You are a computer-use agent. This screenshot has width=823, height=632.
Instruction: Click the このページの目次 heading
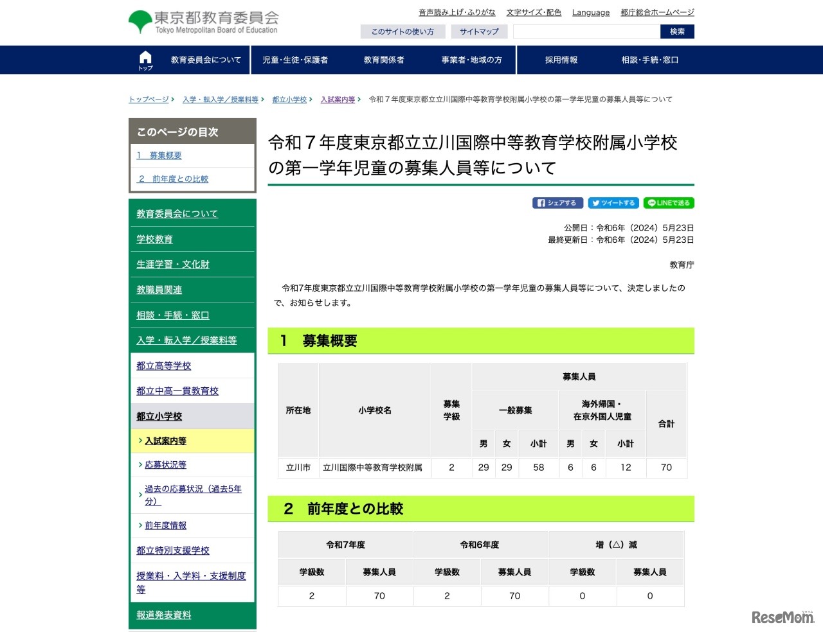click(x=177, y=132)
